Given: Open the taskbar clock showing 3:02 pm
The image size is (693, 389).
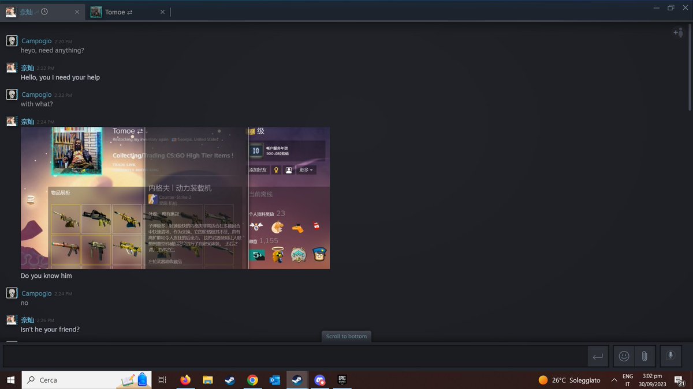Looking at the screenshot, I should point(653,380).
